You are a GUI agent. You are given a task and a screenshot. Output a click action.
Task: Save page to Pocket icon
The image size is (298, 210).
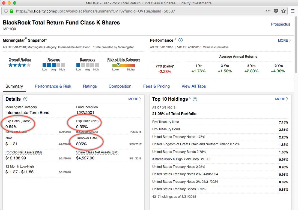276,11
